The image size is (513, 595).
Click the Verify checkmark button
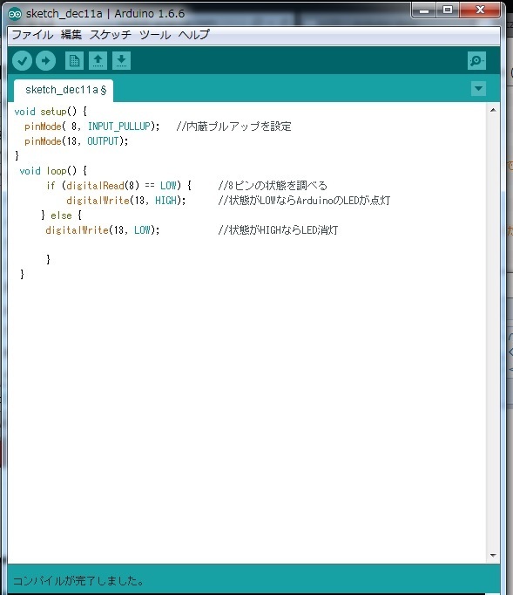[x=22, y=61]
